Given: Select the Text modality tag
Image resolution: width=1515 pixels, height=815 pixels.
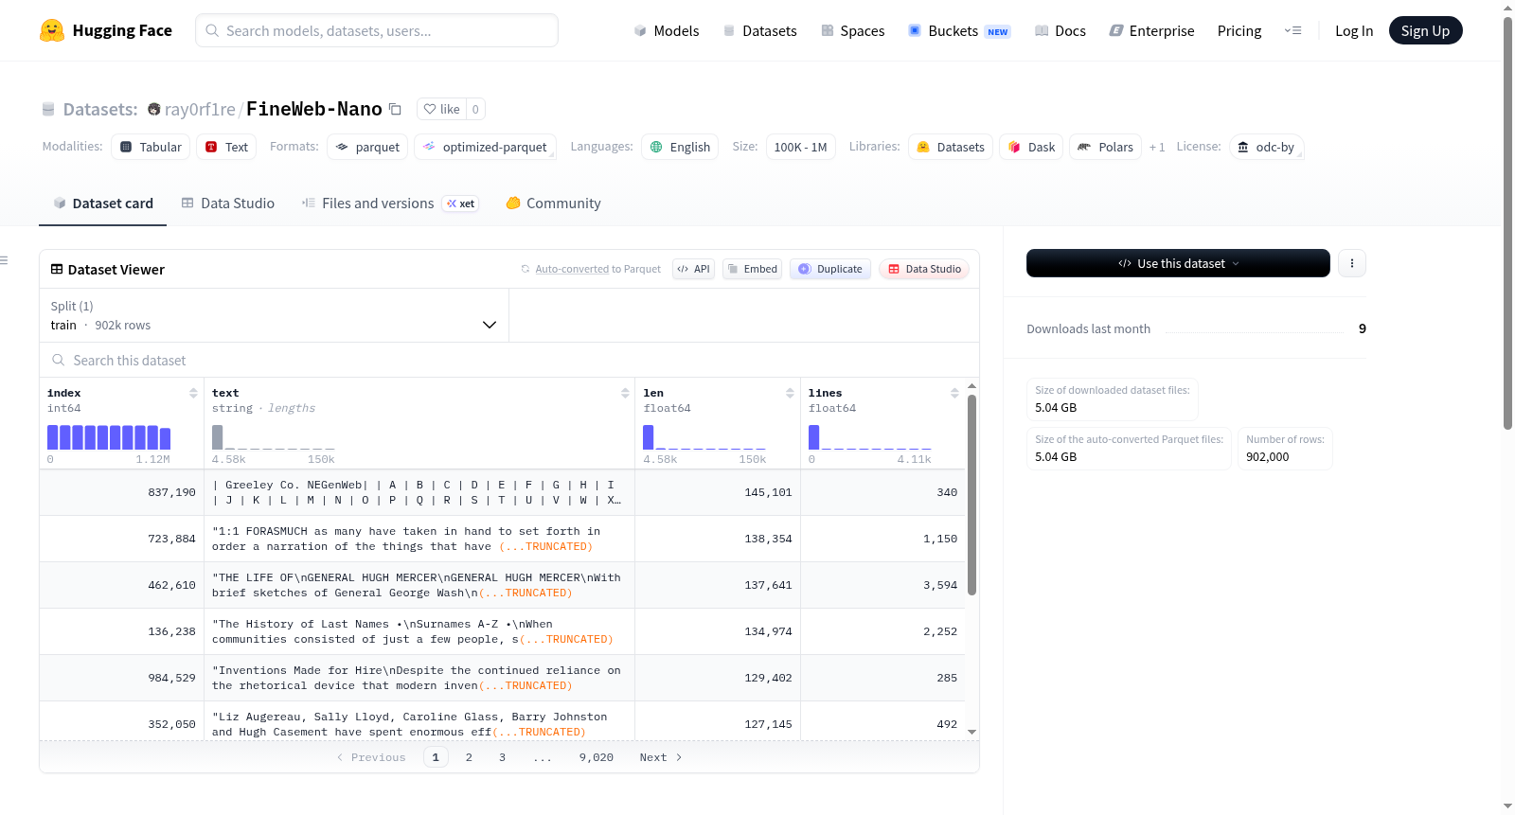Looking at the screenshot, I should 226,147.
